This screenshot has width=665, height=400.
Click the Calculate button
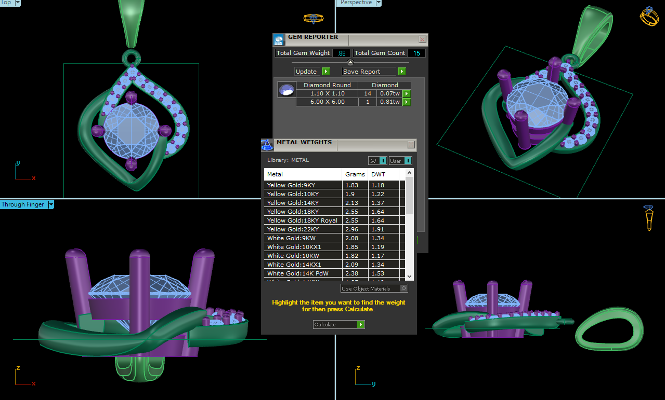click(x=338, y=325)
